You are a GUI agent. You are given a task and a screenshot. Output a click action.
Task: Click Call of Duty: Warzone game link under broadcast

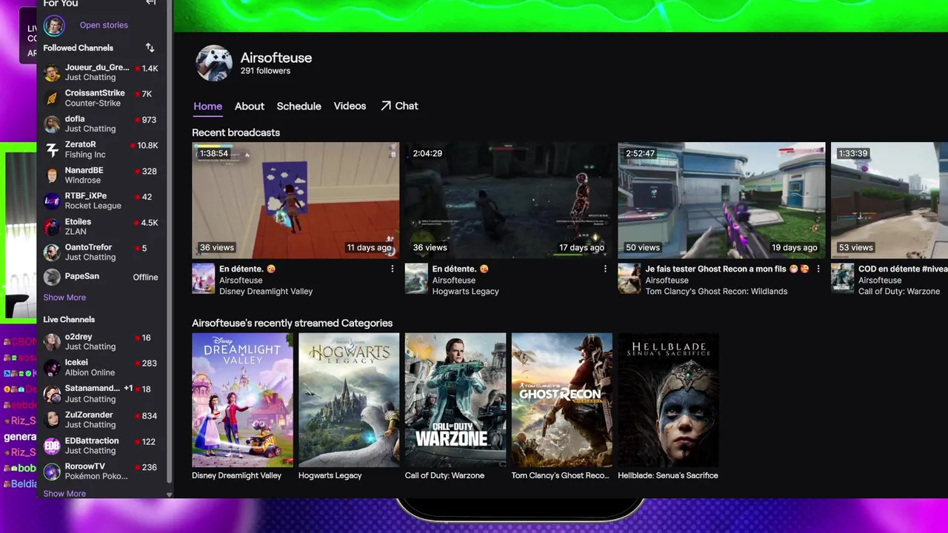[899, 292]
